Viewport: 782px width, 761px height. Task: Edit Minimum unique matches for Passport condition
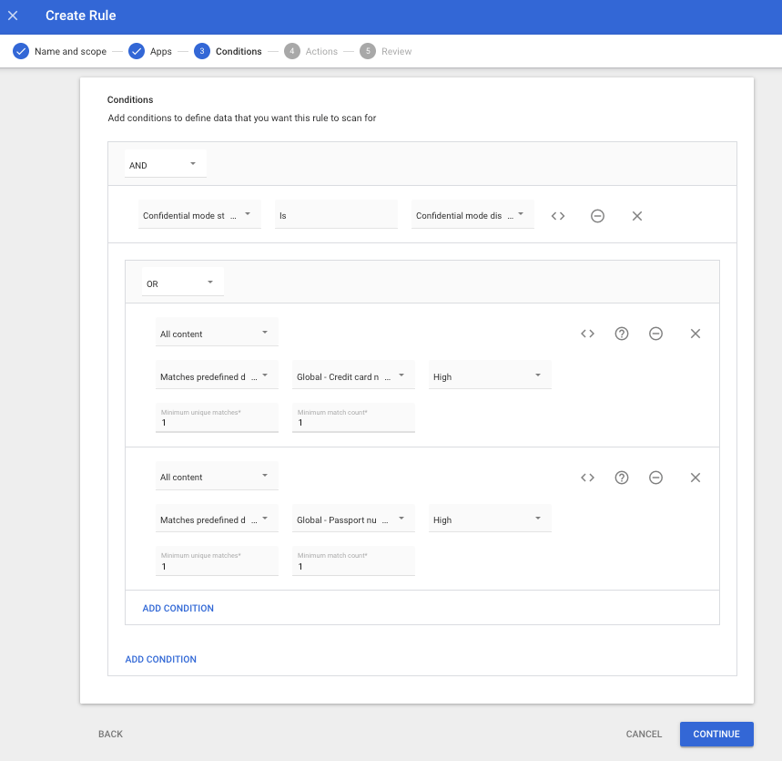(x=217, y=561)
